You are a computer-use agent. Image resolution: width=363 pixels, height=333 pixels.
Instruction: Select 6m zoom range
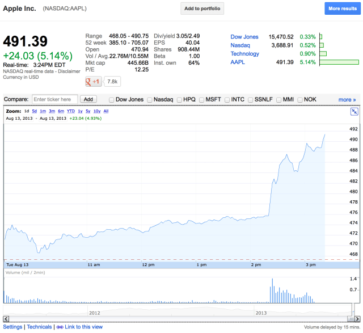pos(61,111)
